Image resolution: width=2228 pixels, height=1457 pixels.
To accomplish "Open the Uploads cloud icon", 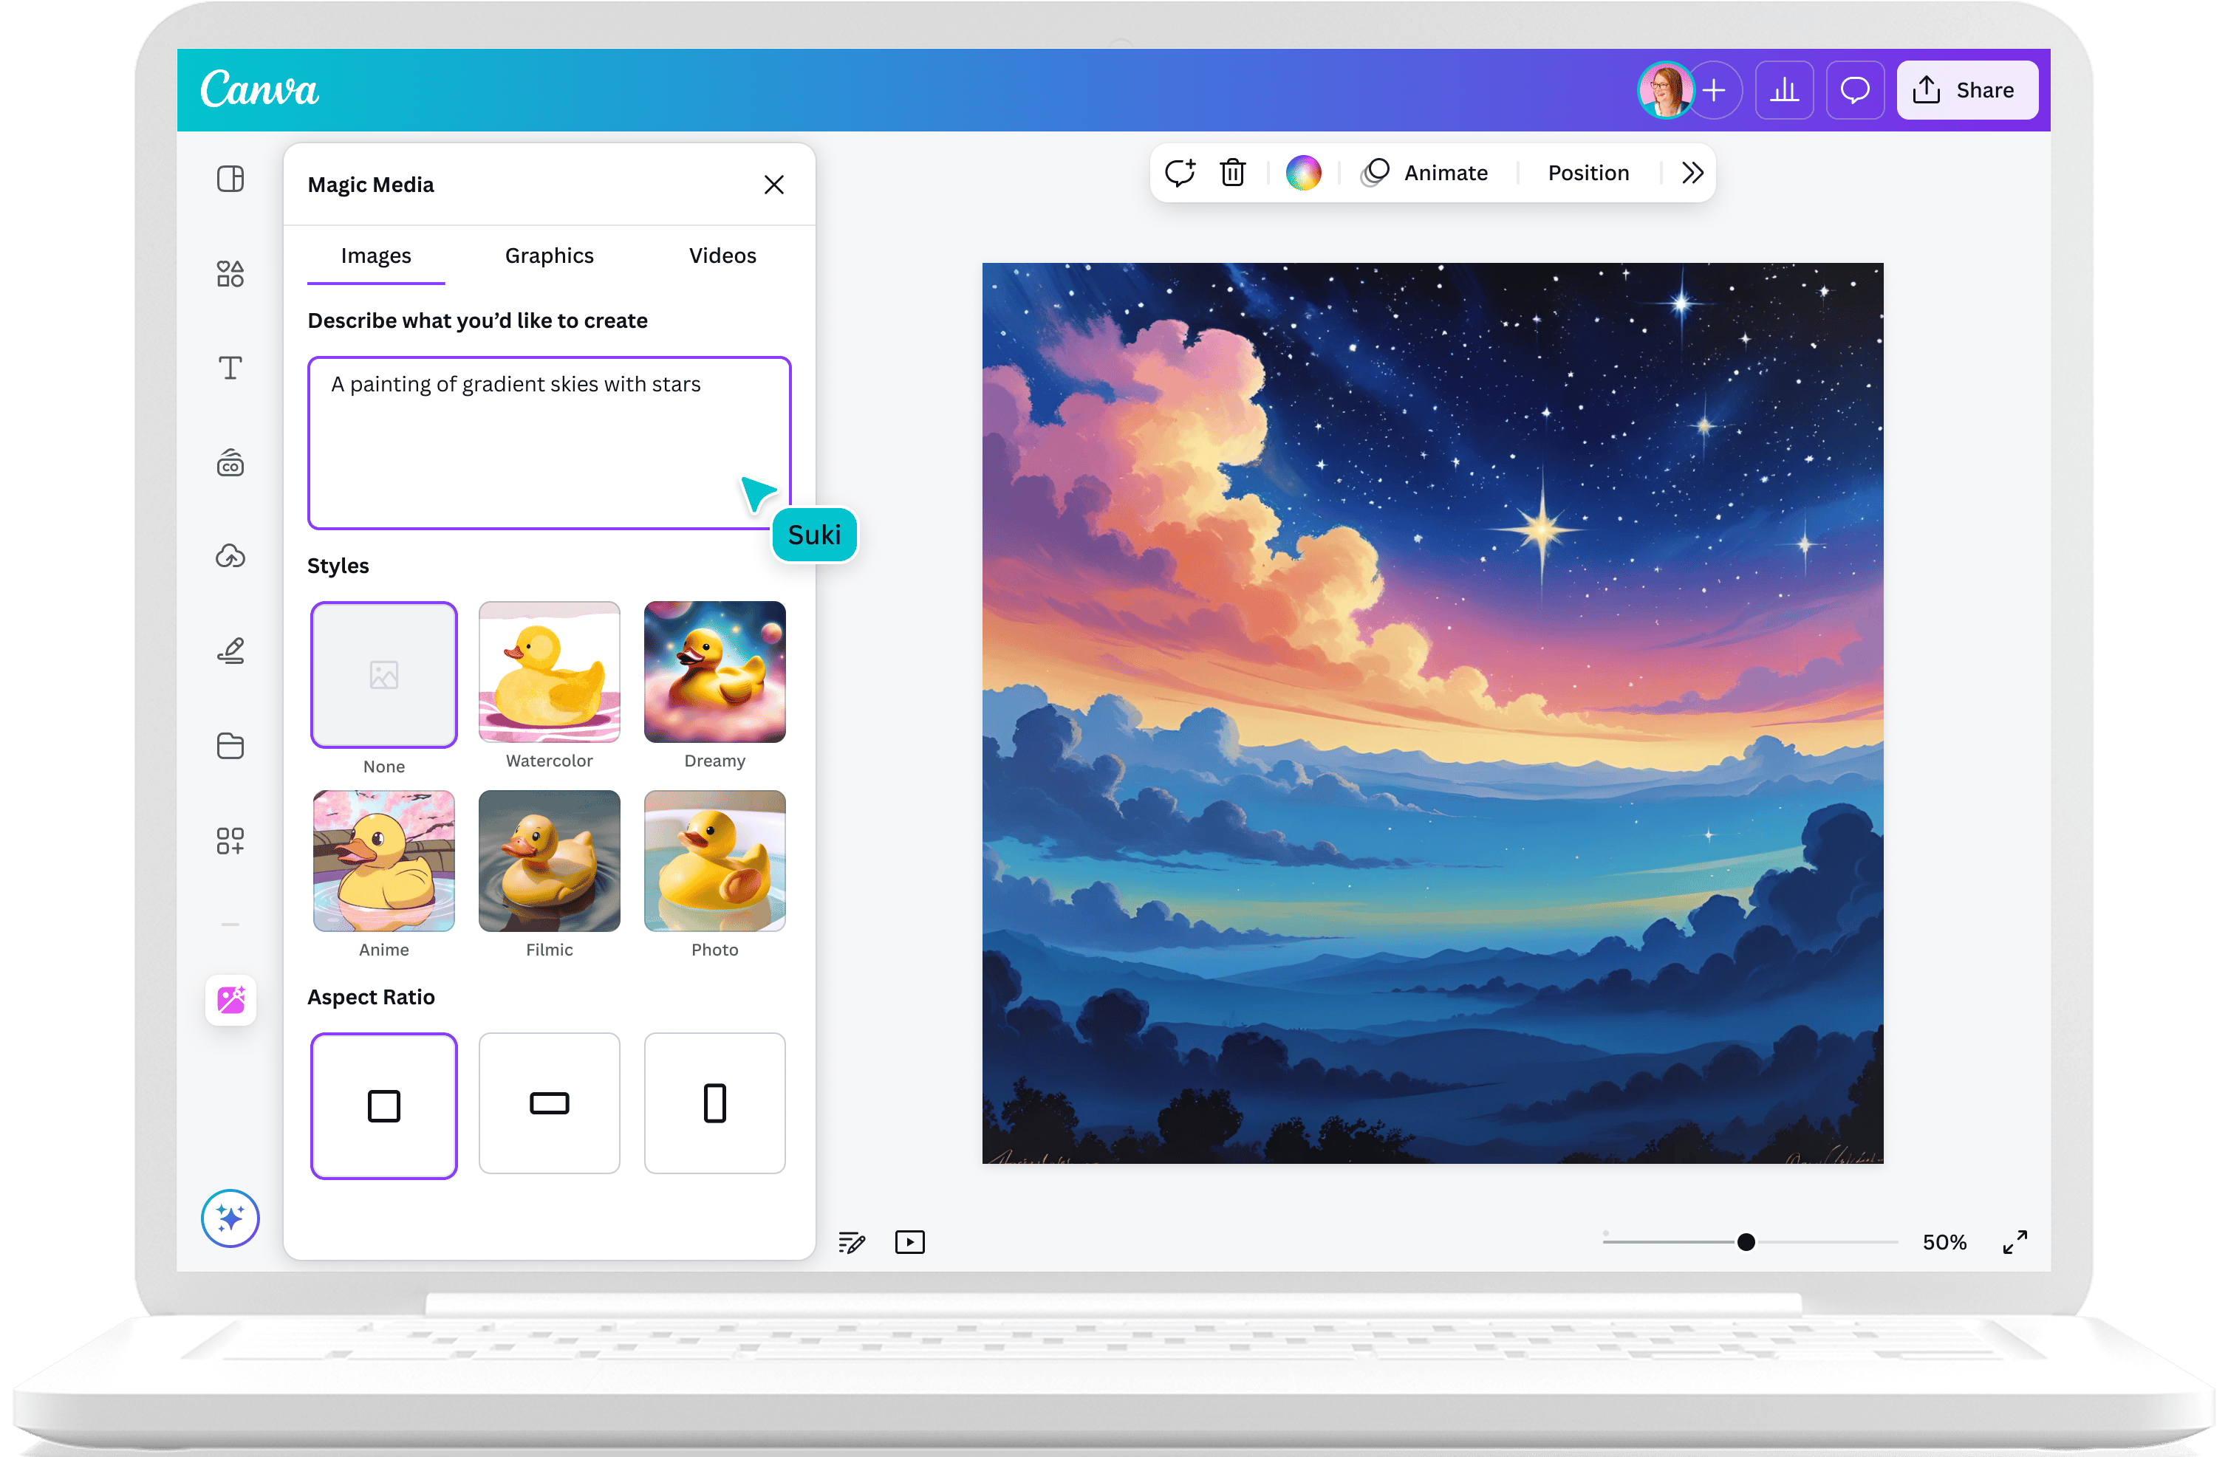I will click(x=230, y=556).
